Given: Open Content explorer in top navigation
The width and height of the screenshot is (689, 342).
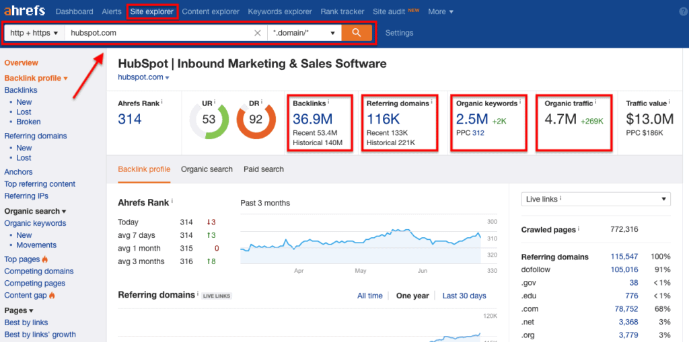Looking at the screenshot, I should [211, 12].
